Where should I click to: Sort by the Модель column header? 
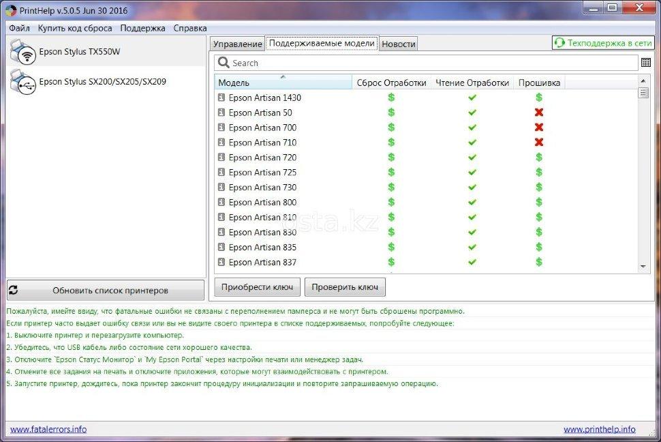point(283,83)
